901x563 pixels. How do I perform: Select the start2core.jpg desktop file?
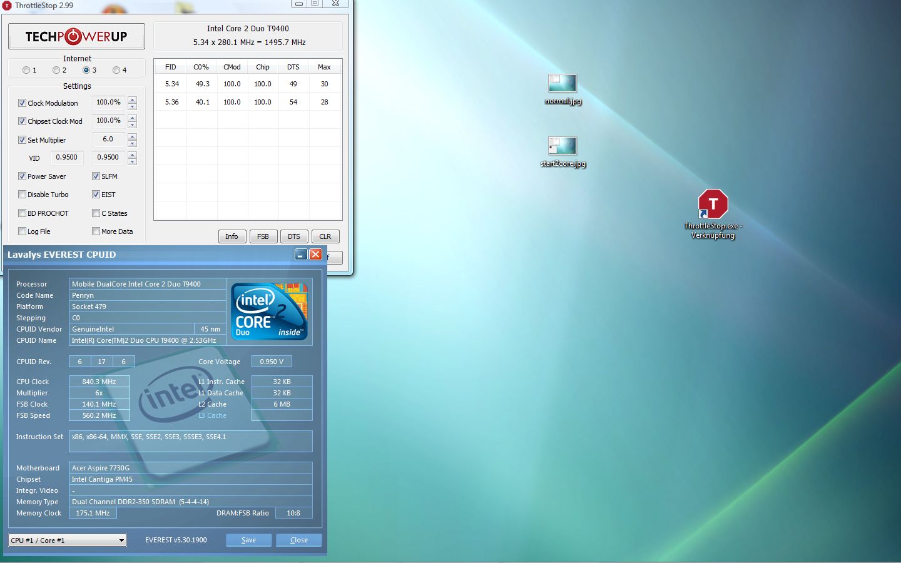[x=562, y=152]
